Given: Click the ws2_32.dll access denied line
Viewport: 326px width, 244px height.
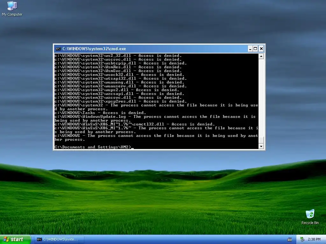Looking at the screenshot, I should (118, 56).
